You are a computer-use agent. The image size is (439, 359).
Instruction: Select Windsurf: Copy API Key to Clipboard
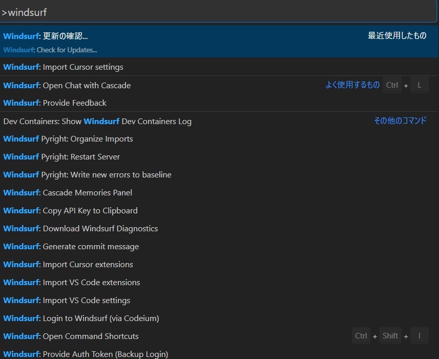click(219, 211)
